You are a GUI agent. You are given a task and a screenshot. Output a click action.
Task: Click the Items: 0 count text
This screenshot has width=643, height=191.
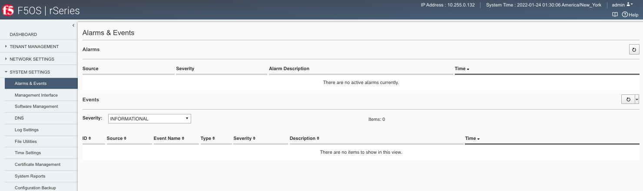(377, 119)
